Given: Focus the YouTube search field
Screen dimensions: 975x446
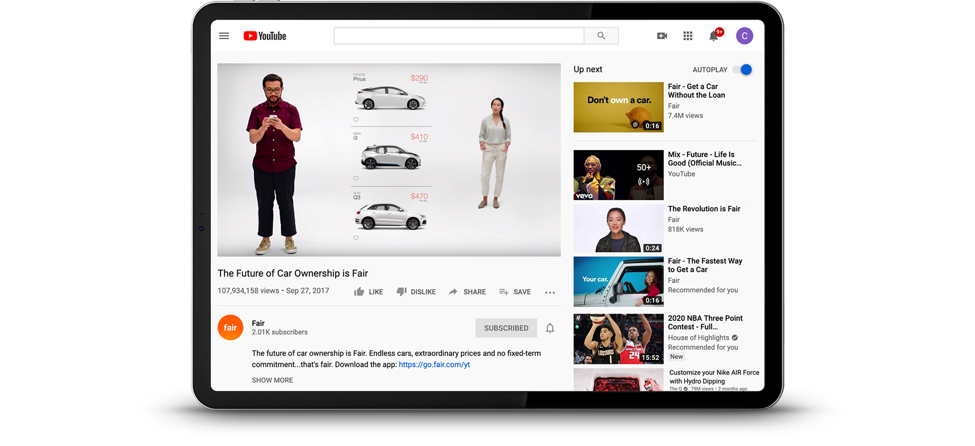Looking at the screenshot, I should click(459, 36).
